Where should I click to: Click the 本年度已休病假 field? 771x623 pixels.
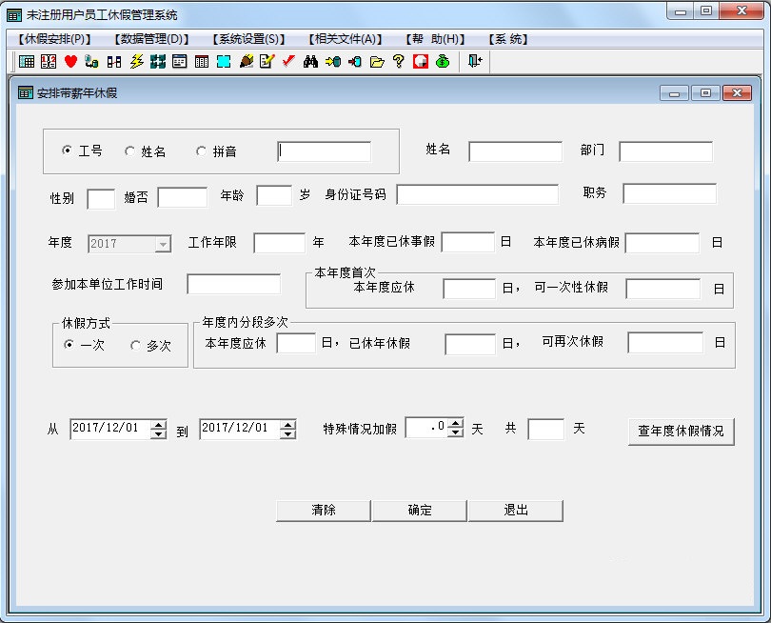662,243
